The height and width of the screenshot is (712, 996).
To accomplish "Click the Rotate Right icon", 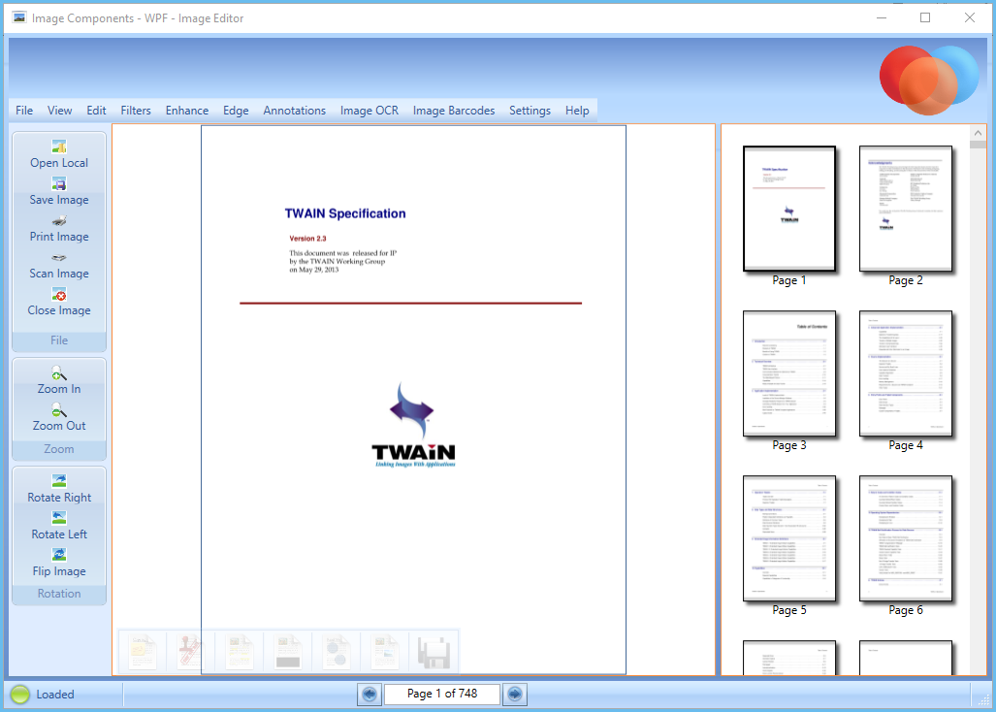I will point(59,481).
